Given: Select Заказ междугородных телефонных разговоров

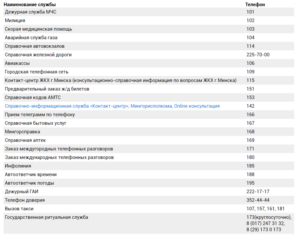Looking at the screenshot, I should (59, 149).
